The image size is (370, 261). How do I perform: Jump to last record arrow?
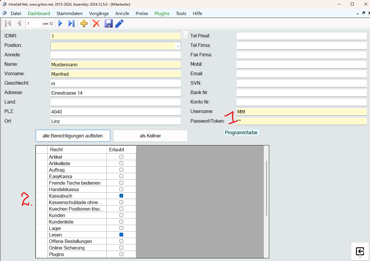71,23
